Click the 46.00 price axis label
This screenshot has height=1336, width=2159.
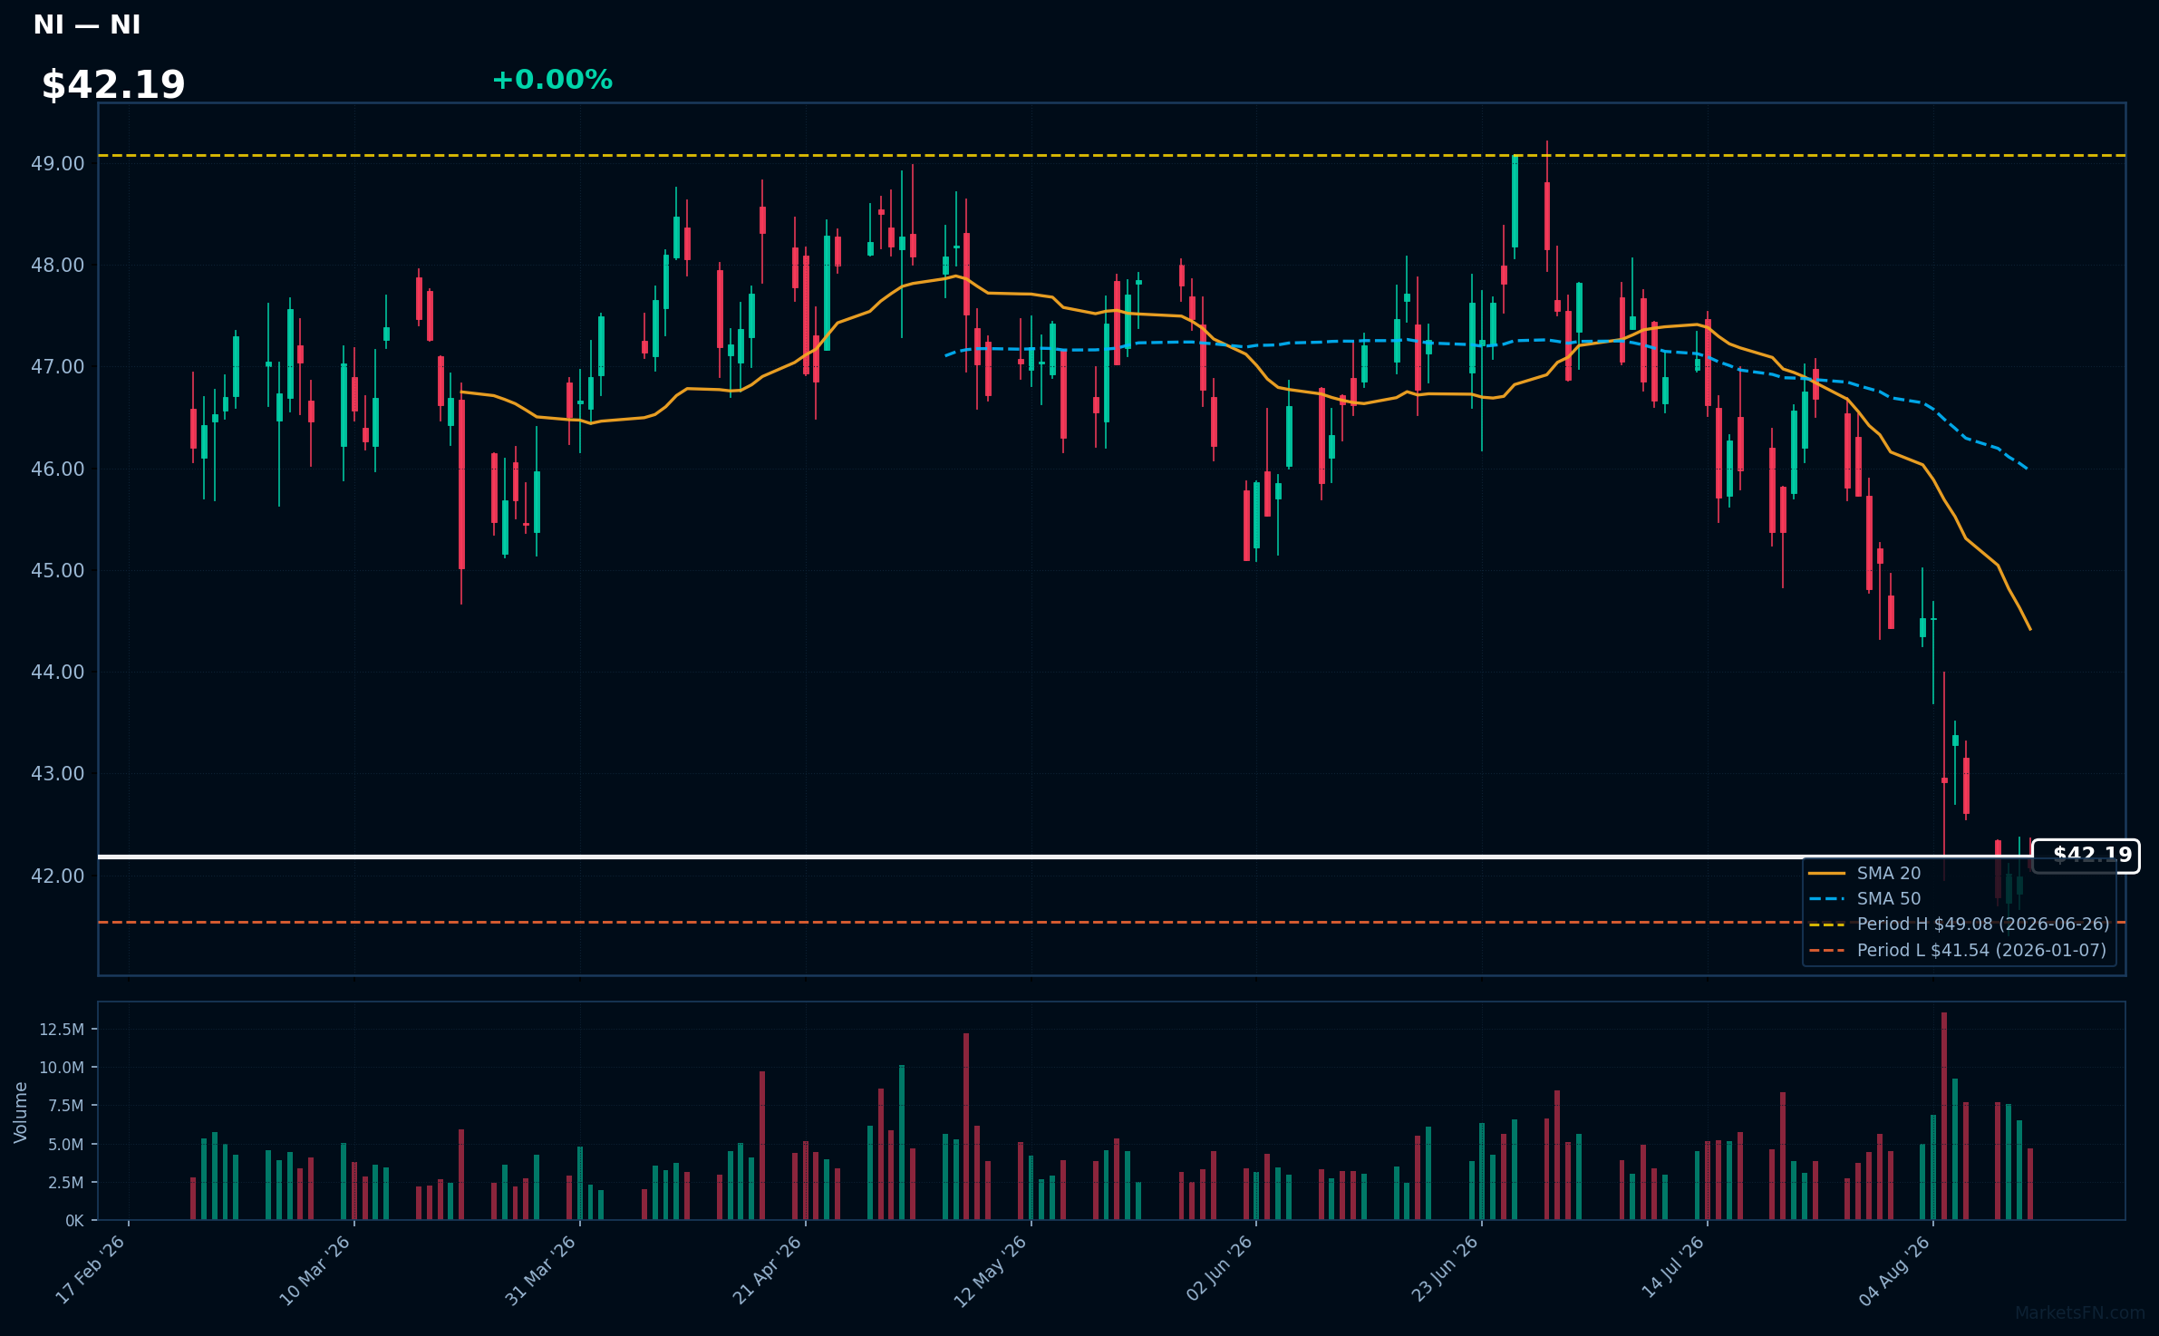tap(57, 470)
